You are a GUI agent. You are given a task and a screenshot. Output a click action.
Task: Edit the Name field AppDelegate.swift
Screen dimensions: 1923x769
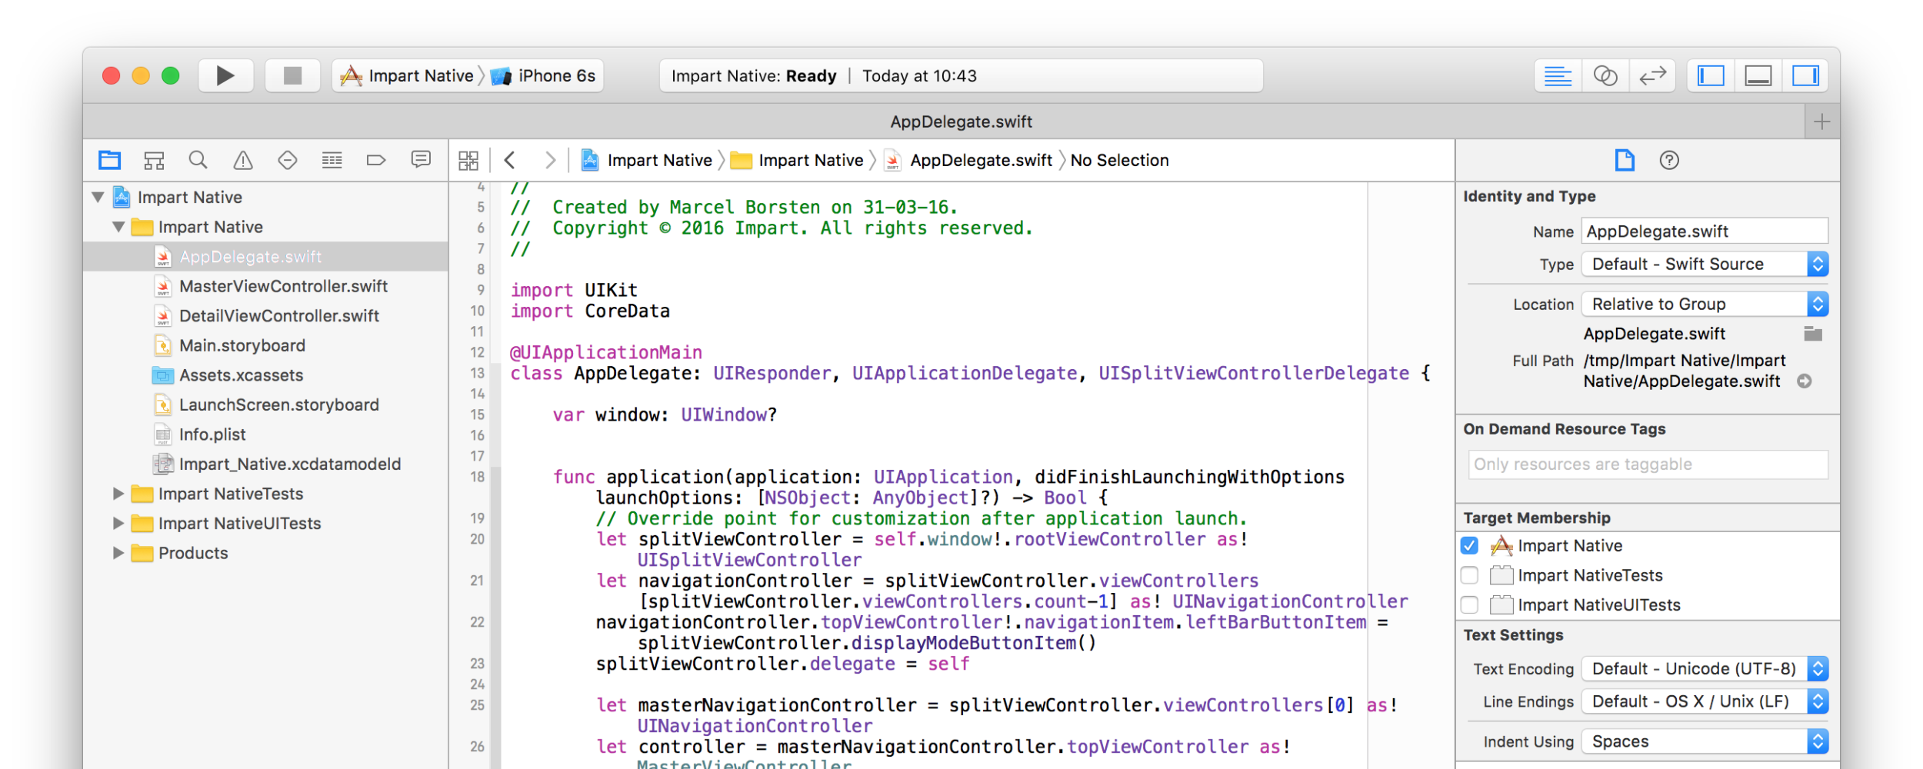coord(1705,231)
